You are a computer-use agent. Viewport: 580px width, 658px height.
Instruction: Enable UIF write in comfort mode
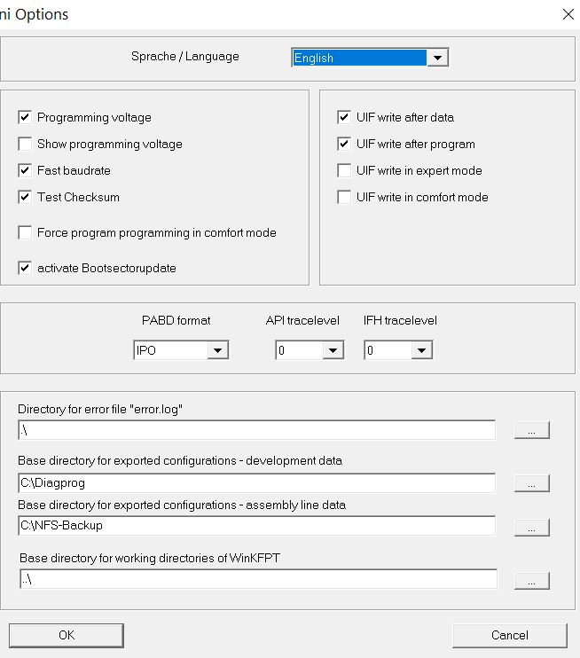pos(344,197)
